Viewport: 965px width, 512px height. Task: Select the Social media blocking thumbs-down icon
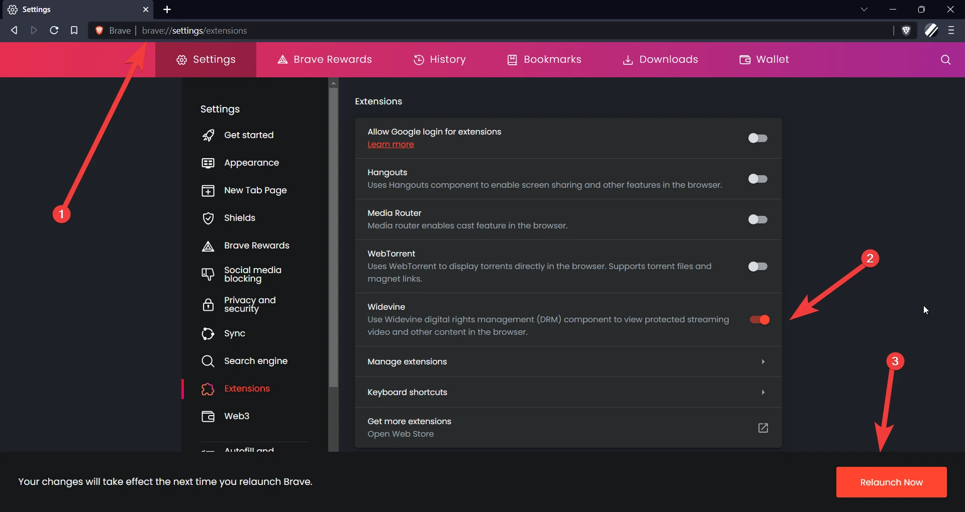pyautogui.click(x=208, y=274)
